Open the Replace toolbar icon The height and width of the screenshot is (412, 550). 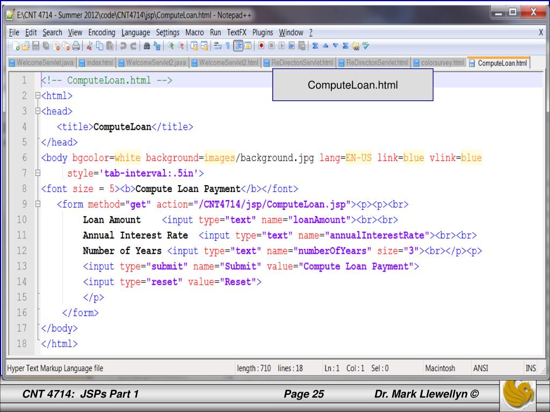pyautogui.click(x=157, y=46)
